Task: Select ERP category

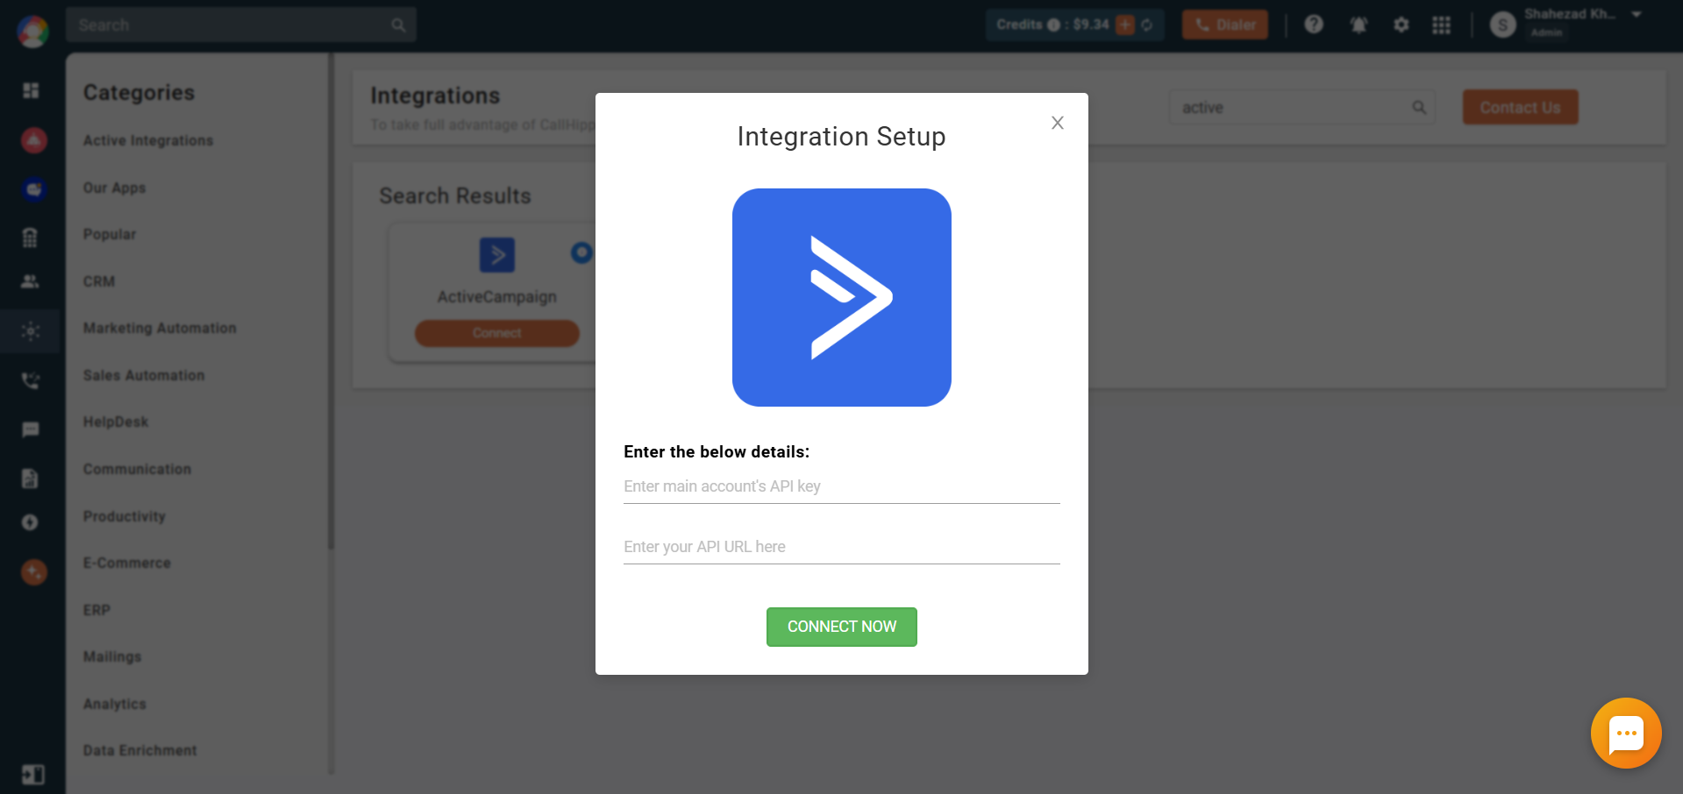Action: pyautogui.click(x=96, y=610)
